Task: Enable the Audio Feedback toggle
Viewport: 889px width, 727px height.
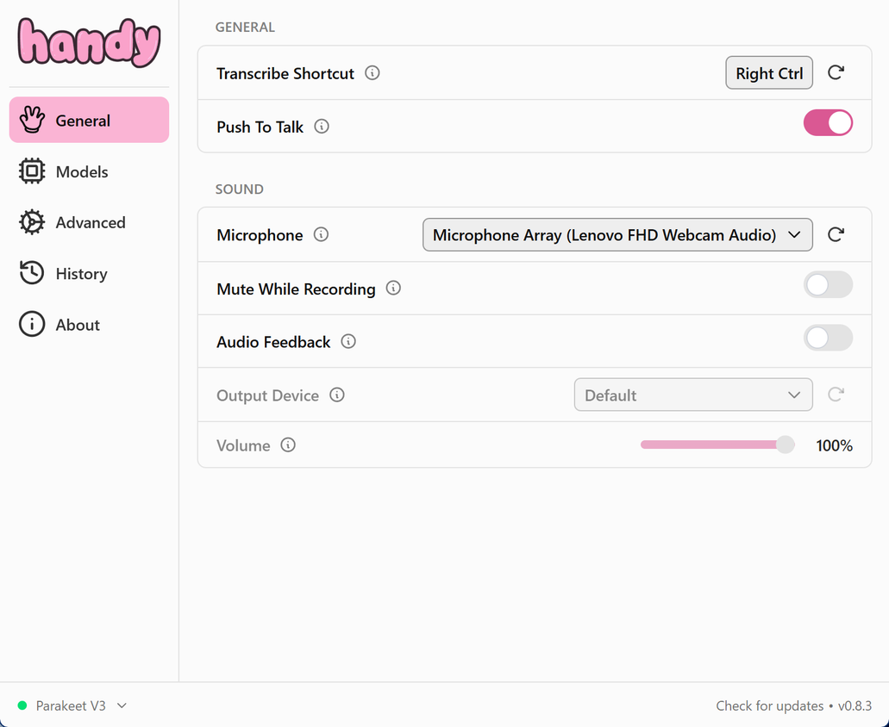Action: pos(828,338)
